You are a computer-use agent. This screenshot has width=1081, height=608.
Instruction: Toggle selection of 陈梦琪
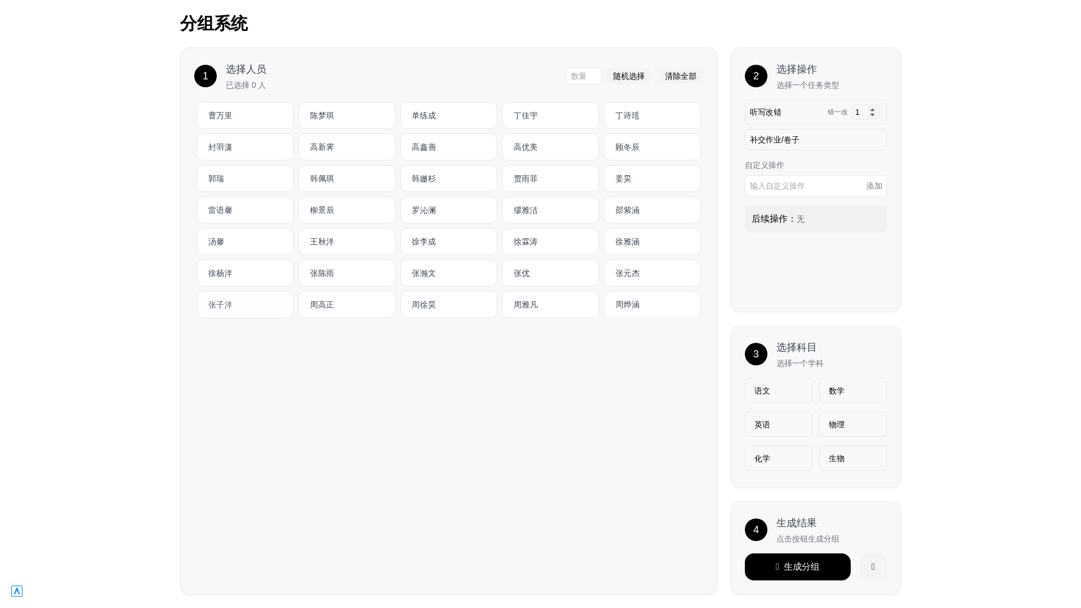pyautogui.click(x=347, y=115)
